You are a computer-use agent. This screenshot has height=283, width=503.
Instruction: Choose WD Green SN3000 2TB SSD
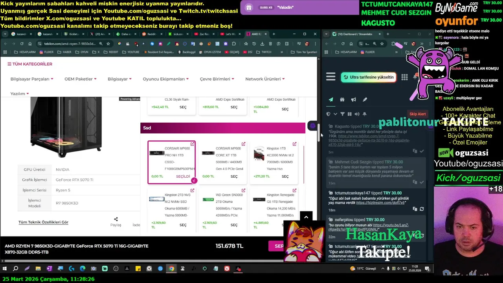[x=234, y=225]
